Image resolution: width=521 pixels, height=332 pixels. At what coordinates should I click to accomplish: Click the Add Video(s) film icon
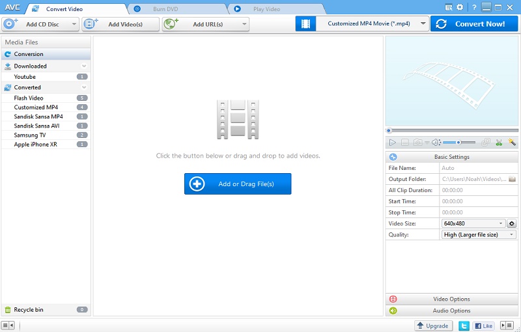pos(91,24)
